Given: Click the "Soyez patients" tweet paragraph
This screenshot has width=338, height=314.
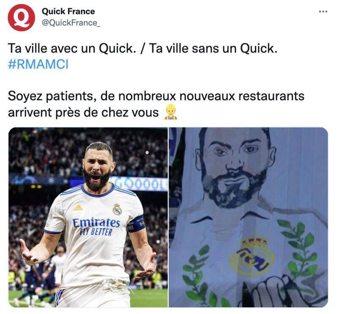Looking at the screenshot, I should pos(156,104).
